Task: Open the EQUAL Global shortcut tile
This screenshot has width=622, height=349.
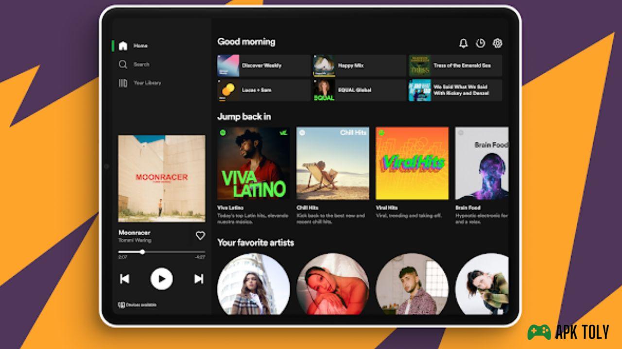Action: [360, 90]
